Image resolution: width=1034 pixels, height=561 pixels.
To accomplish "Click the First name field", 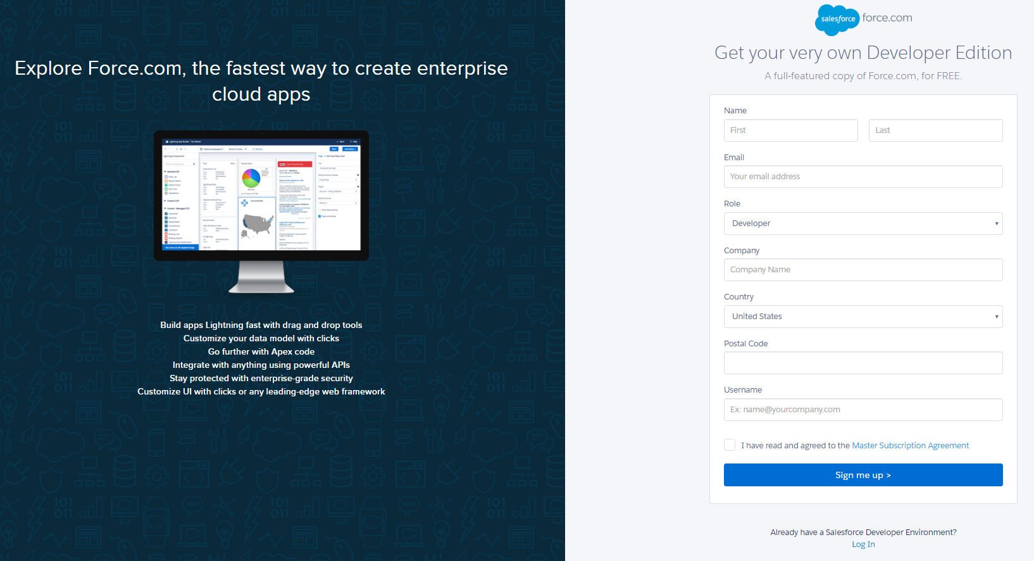I will [x=790, y=130].
